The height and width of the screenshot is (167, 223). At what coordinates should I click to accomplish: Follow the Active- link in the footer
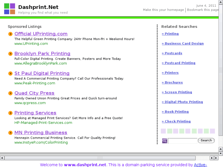pyautogui.click(x=200, y=165)
